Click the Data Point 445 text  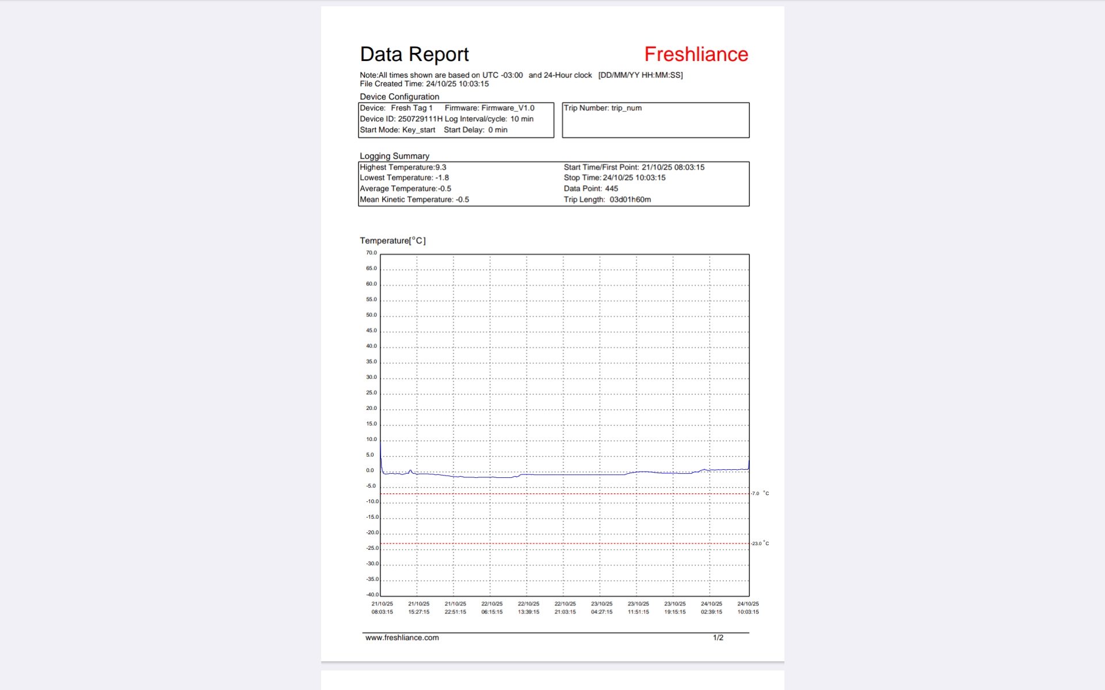(x=590, y=189)
